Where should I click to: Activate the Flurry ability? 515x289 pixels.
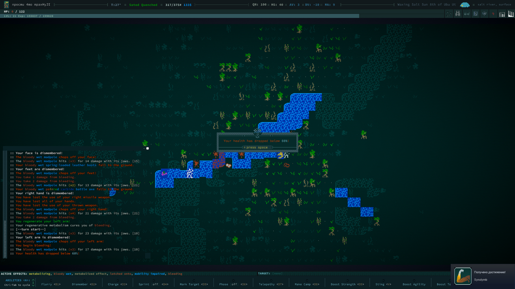click(51, 284)
